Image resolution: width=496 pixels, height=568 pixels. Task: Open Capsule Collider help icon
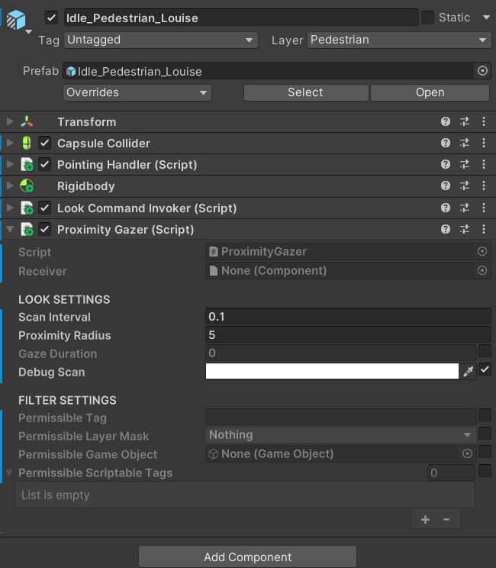tap(446, 143)
